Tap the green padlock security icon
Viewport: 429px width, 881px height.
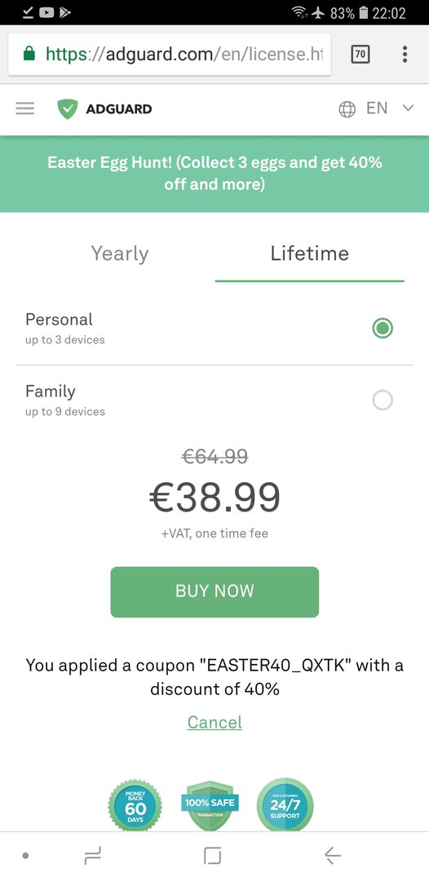[x=29, y=54]
